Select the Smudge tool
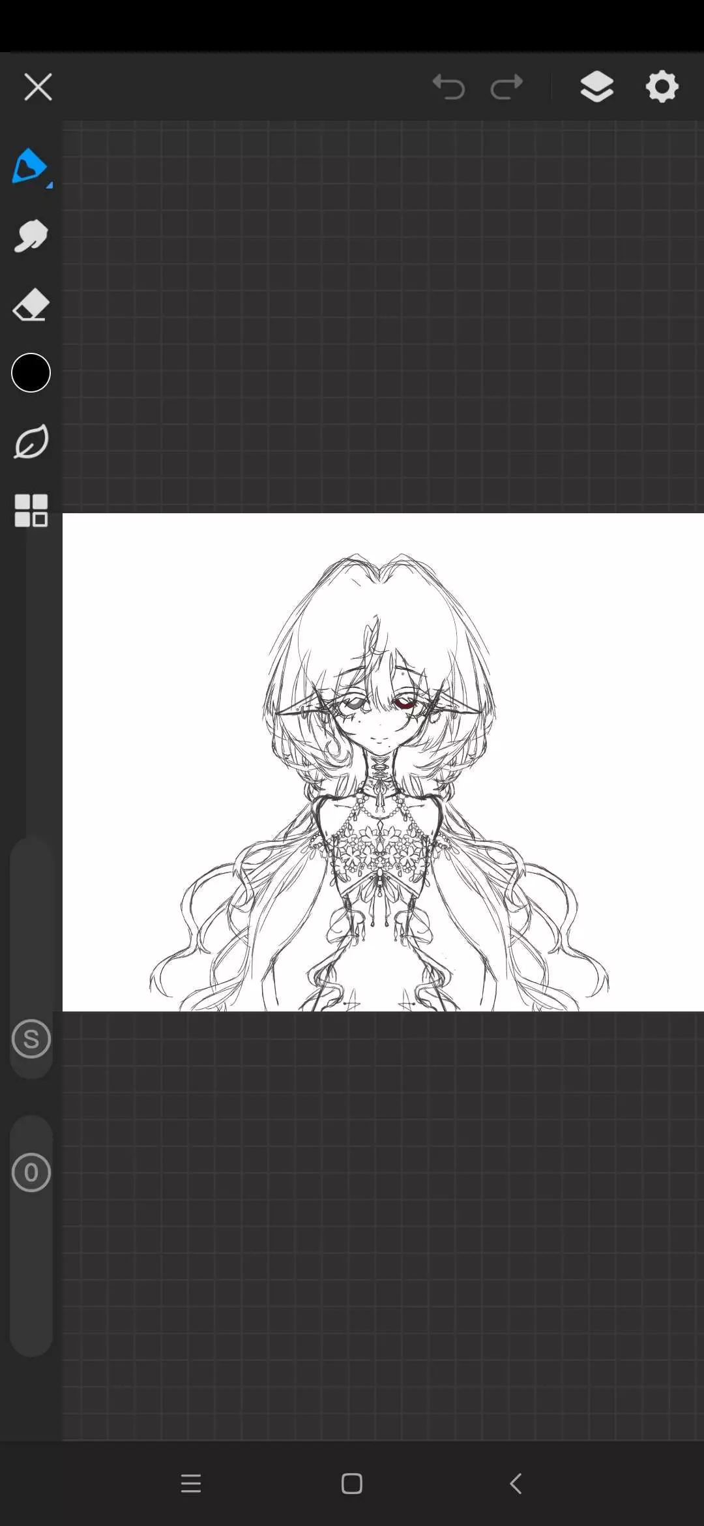 tap(31, 236)
